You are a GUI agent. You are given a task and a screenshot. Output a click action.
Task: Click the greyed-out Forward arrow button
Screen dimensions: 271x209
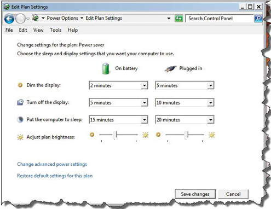pyautogui.click(x=20, y=19)
